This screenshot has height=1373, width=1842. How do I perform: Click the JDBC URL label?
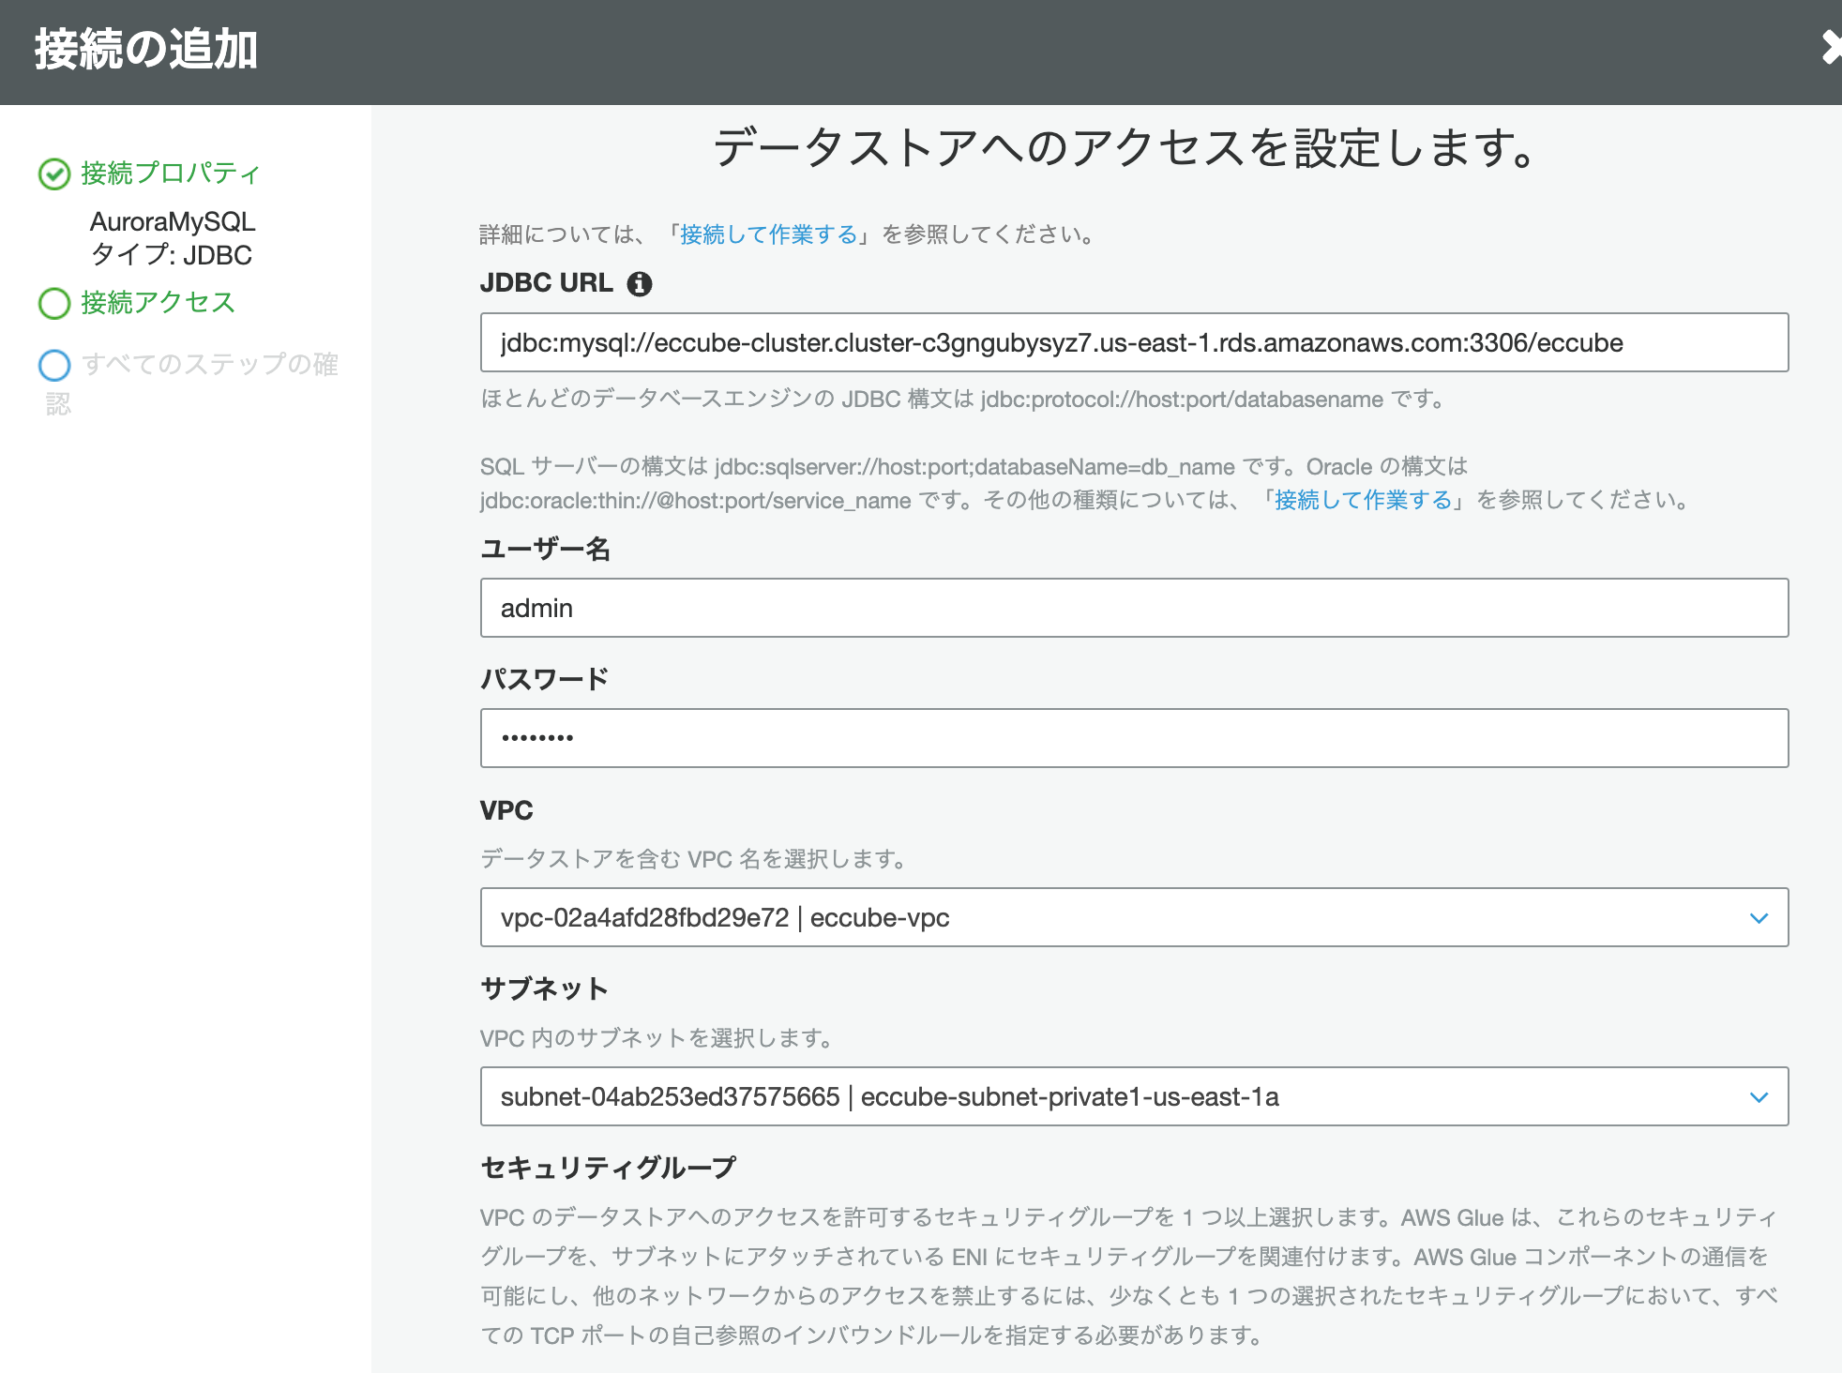547,282
